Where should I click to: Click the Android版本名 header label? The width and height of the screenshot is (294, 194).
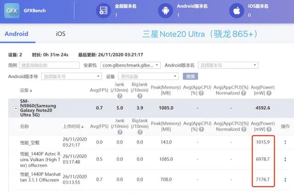[192, 6]
